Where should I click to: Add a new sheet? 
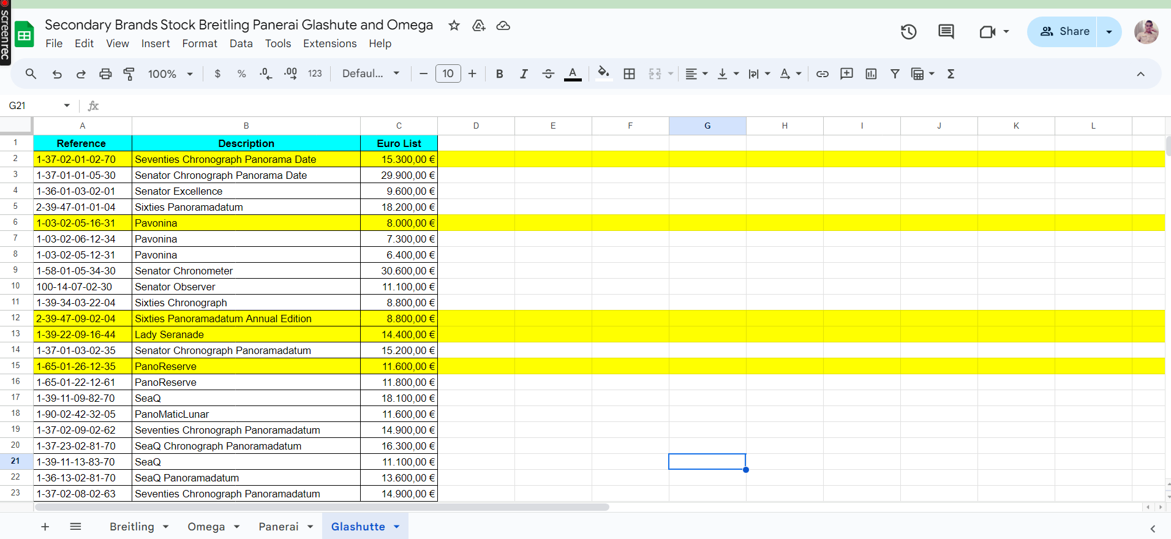(x=45, y=527)
